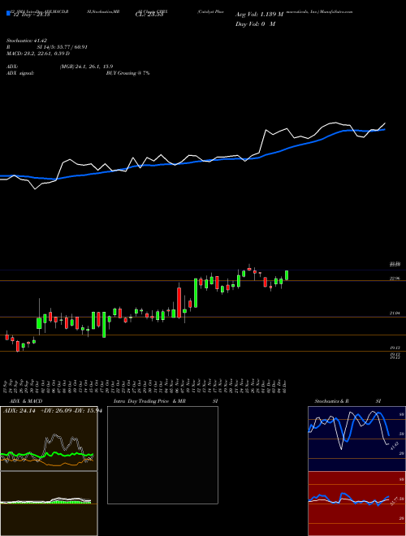The height and width of the screenshot is (536, 406).
Task: Click the Day Vol: 0 M label
Action: click(255, 24)
